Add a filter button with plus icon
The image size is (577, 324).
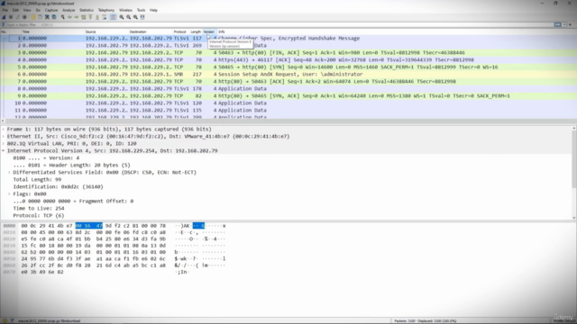coord(571,24)
